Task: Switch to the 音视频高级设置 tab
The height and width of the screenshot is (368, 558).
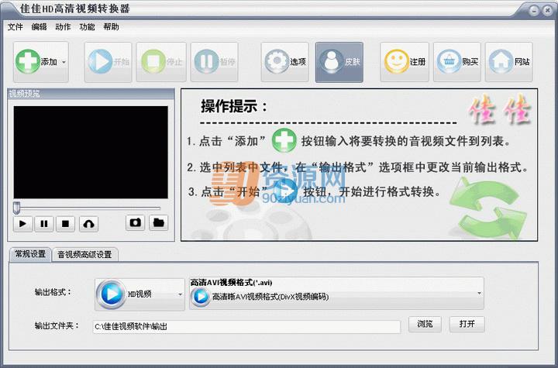Action: tap(84, 254)
